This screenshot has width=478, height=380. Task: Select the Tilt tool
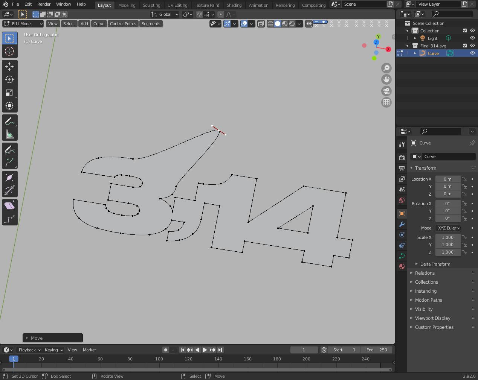9,191
